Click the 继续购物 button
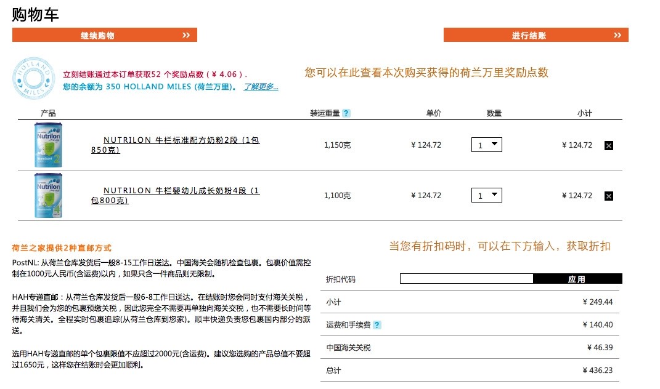660x389 pixels. coord(105,35)
